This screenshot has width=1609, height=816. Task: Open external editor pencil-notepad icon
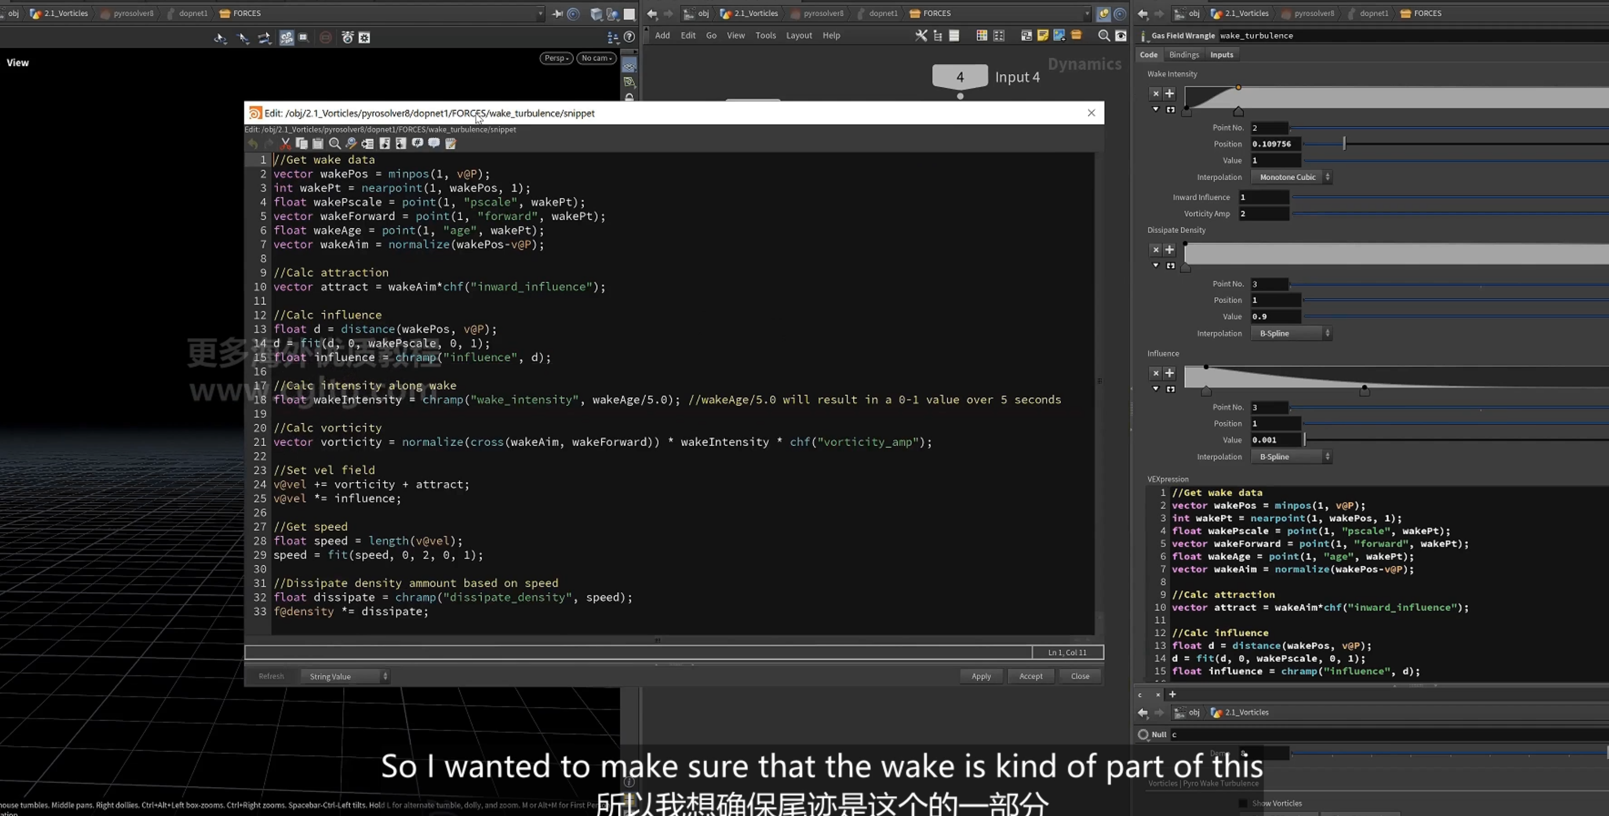(451, 144)
